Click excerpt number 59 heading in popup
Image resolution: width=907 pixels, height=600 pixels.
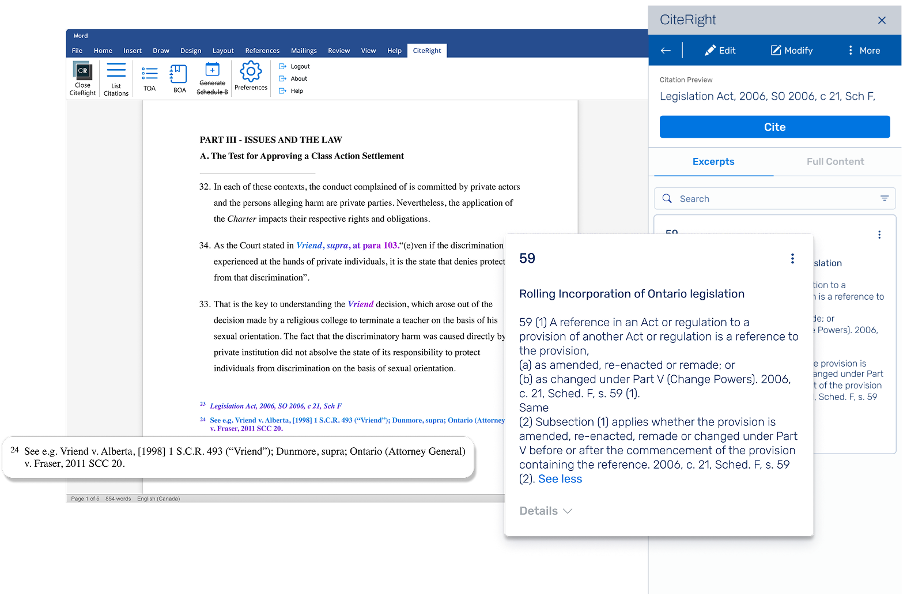click(527, 258)
